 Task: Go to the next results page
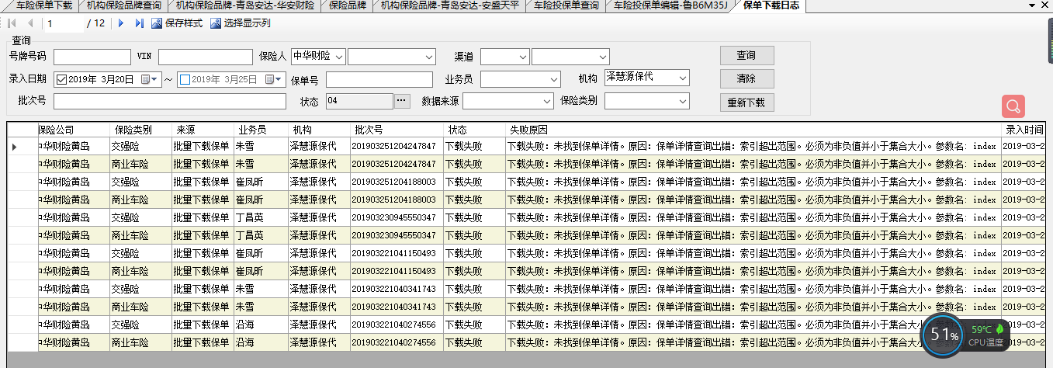121,23
